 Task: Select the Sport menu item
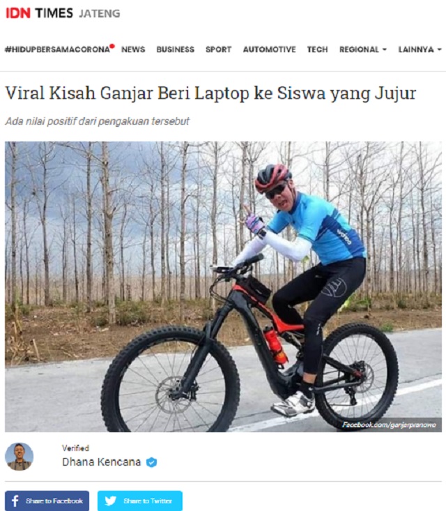click(x=218, y=49)
